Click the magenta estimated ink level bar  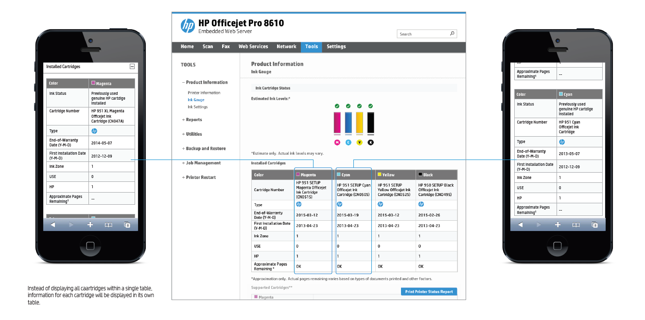(337, 123)
